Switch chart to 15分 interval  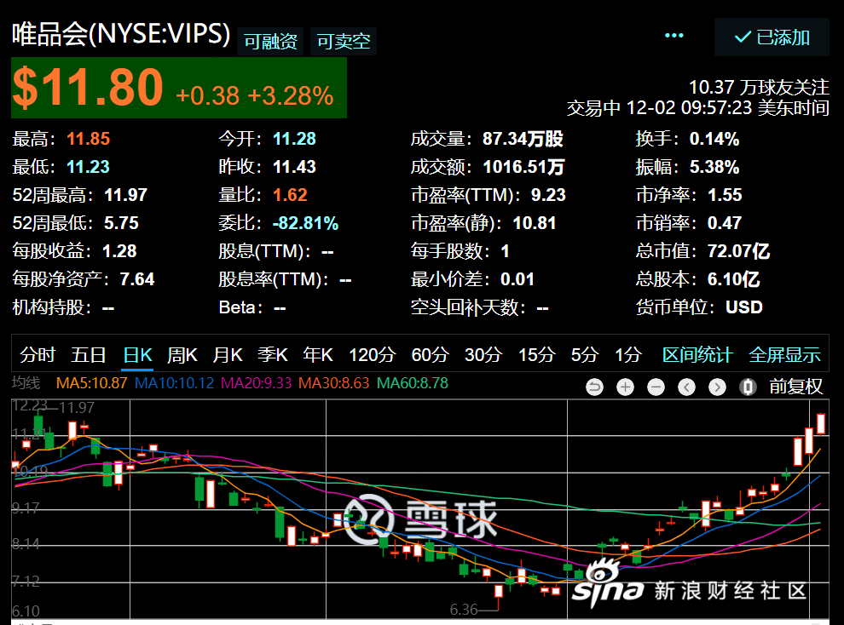click(536, 355)
